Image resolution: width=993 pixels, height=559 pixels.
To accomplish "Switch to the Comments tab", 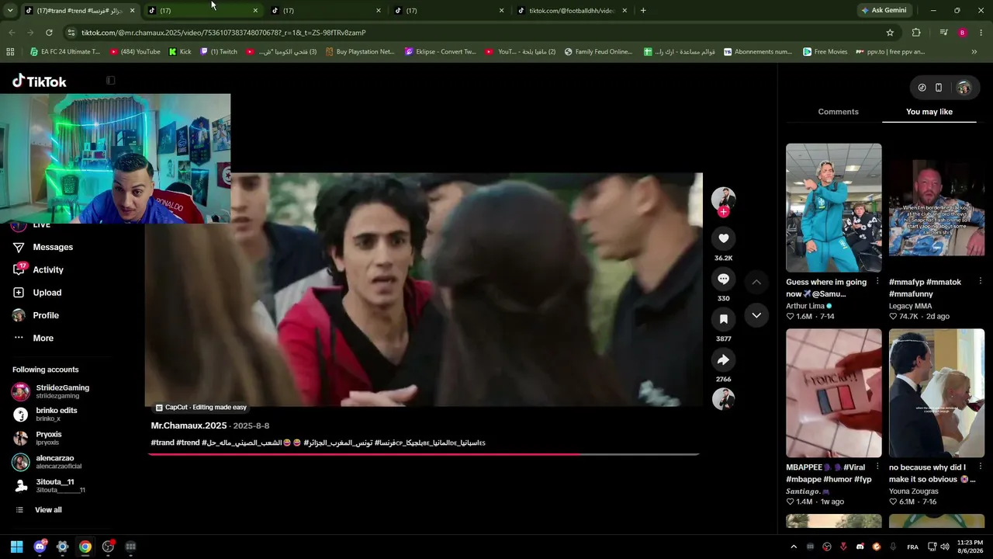I will pos(838,112).
